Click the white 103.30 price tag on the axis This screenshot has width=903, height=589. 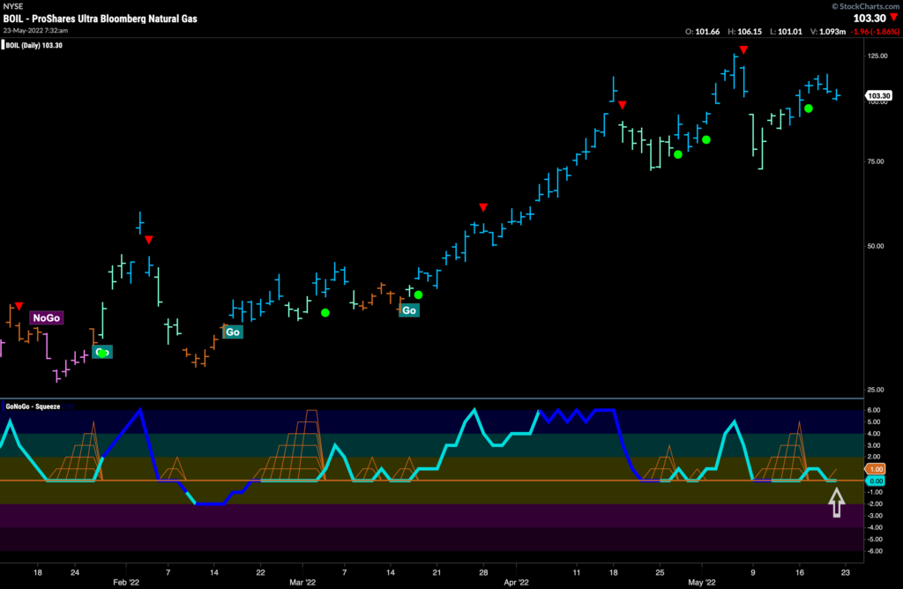coord(879,95)
